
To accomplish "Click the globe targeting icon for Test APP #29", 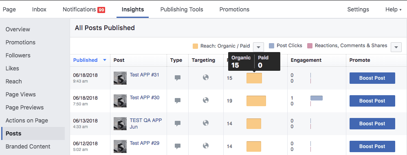I will 206,146.
